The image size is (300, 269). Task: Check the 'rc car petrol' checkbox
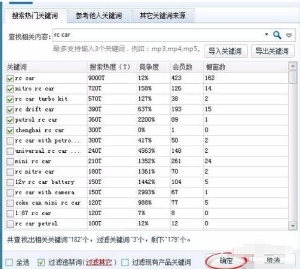click(x=10, y=224)
